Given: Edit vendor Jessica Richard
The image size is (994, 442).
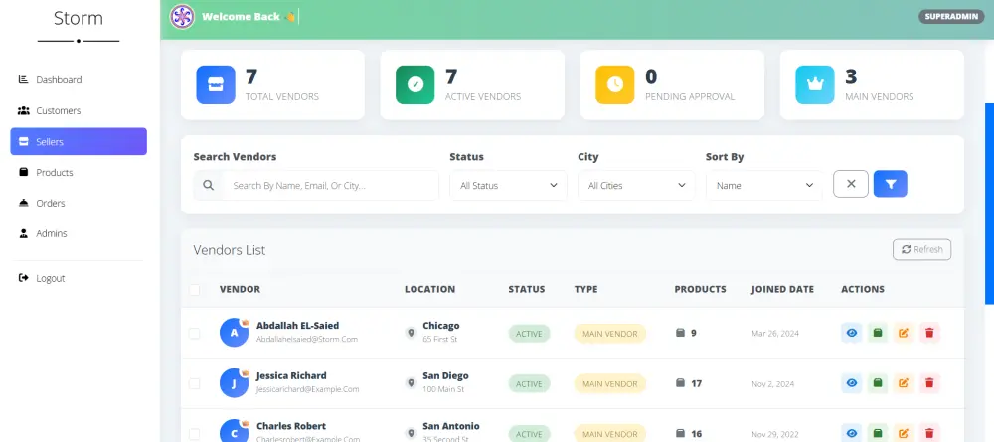Looking at the screenshot, I should [904, 383].
